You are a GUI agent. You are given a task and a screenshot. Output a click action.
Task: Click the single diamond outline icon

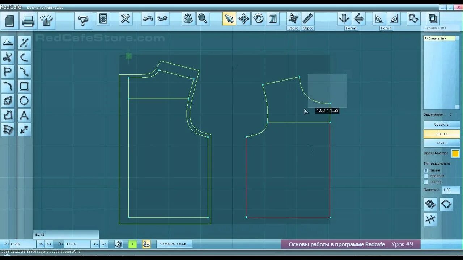pos(446,204)
